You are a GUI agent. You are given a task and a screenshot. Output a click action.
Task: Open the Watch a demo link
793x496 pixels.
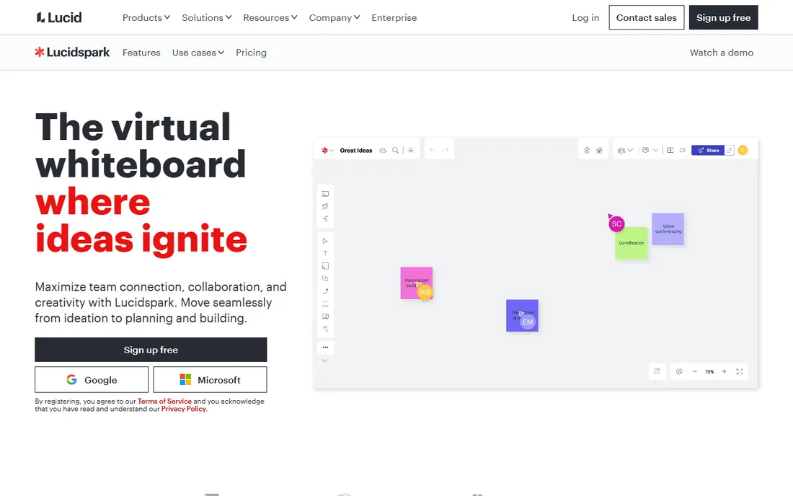(721, 53)
